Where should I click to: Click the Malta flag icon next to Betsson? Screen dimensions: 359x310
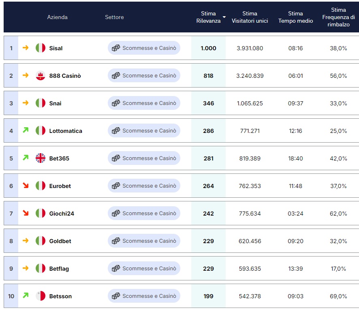[x=41, y=296]
